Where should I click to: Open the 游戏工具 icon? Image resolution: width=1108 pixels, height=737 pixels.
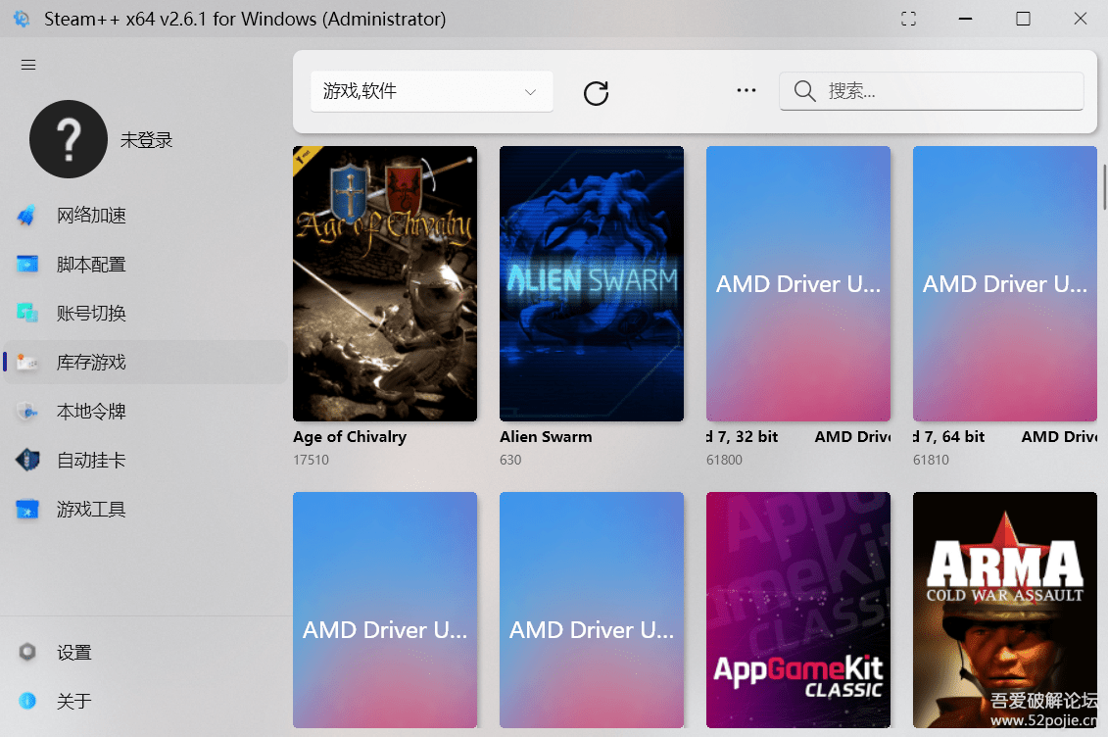click(x=26, y=509)
